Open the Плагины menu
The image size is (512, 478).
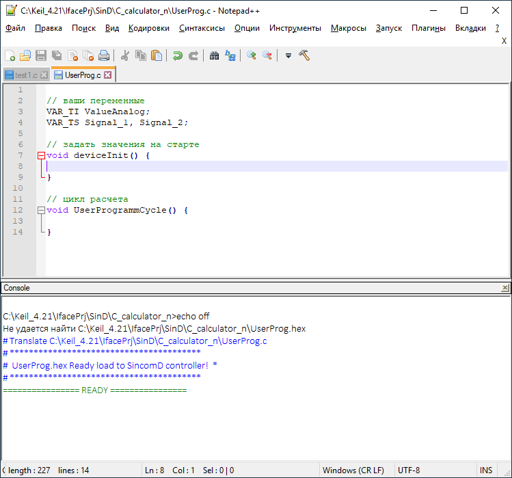pos(429,28)
